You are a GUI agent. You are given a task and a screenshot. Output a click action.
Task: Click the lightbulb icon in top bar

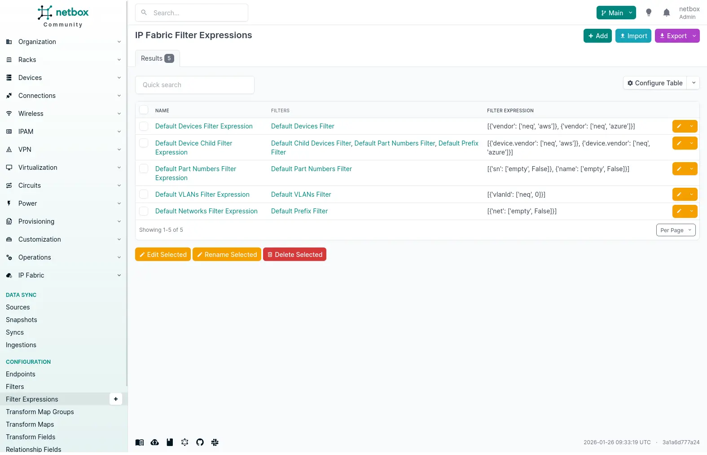(649, 13)
